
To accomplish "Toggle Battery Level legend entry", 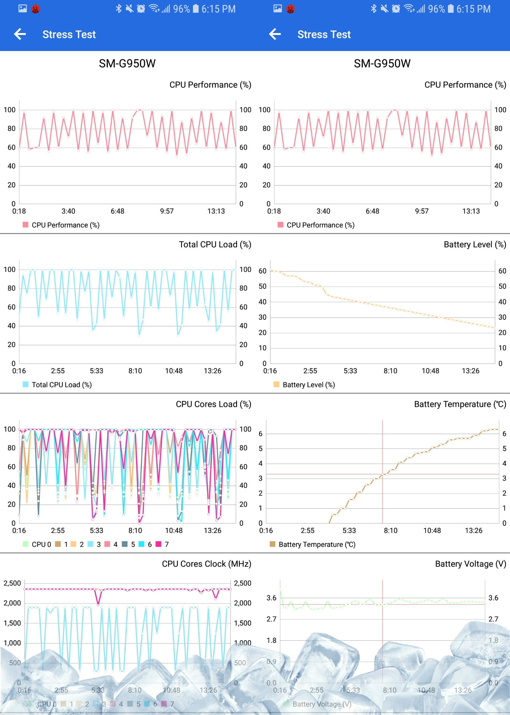I will [304, 385].
